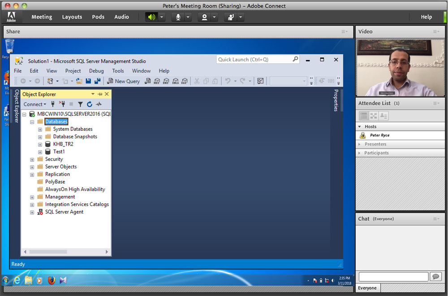Image resolution: width=448 pixels, height=296 pixels.
Task: Close the Object Explorer panel
Action: (107, 94)
